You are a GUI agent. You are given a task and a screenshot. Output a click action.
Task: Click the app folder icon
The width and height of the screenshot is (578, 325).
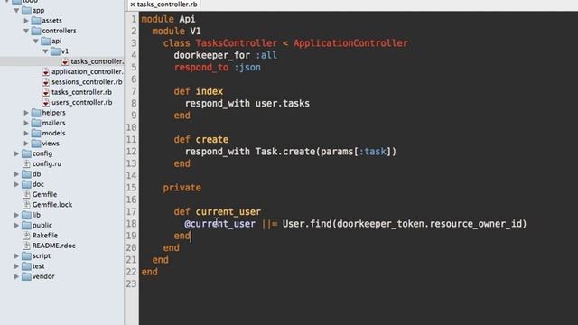[x=26, y=11]
